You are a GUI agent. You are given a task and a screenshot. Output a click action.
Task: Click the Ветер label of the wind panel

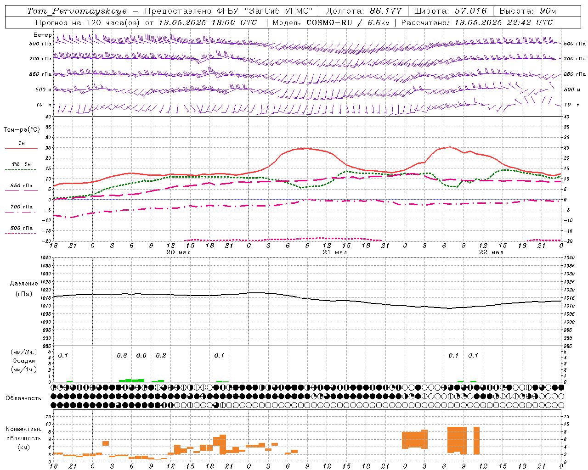[x=42, y=35]
